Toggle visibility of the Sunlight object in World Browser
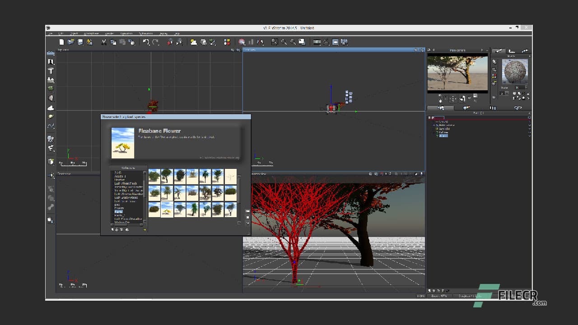Image resolution: width=578 pixels, height=325 pixels. (x=529, y=129)
